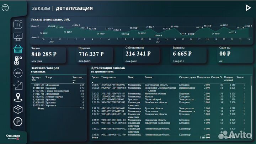Viewport: 256px width, 144px height.
Task: Select the line chart presentation icon
Action: click(x=18, y=36)
